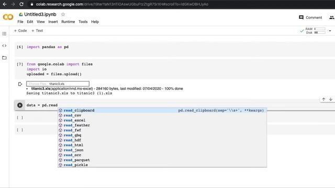335x188 pixels.
Task: Click the connected checkmark icon
Action: (x=301, y=31)
